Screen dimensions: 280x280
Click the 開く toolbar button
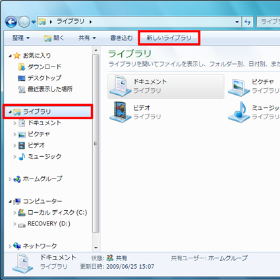click(54, 38)
